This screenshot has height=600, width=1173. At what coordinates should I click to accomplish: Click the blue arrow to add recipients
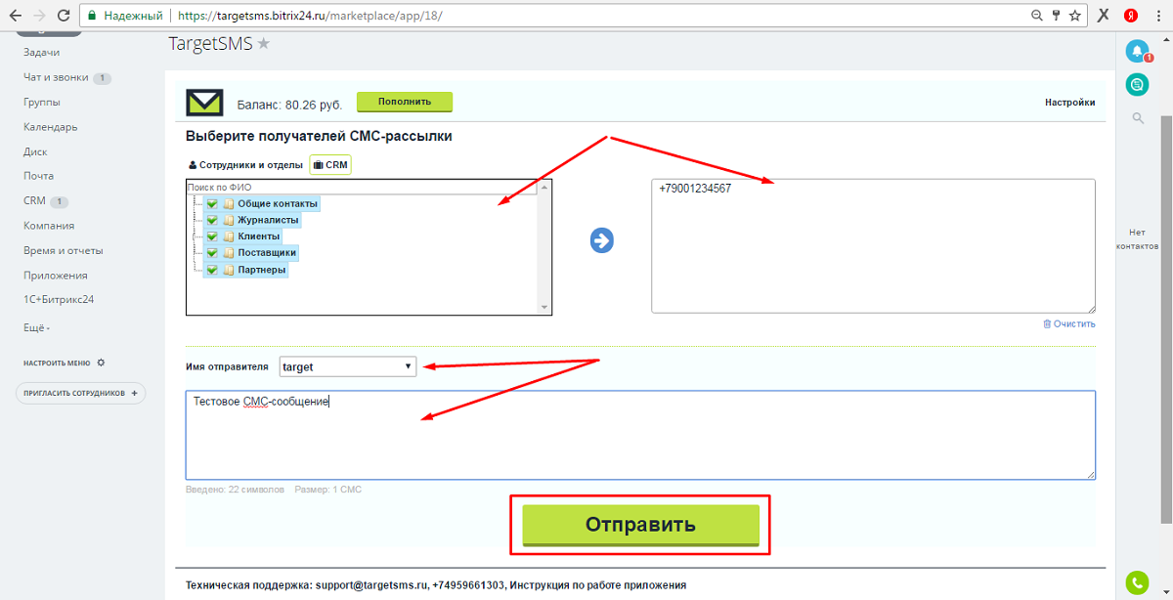(601, 240)
